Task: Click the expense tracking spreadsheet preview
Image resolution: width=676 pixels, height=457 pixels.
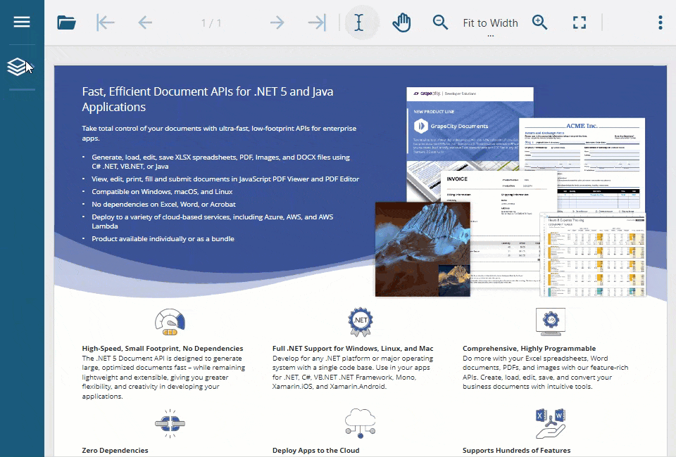Action: click(x=593, y=255)
